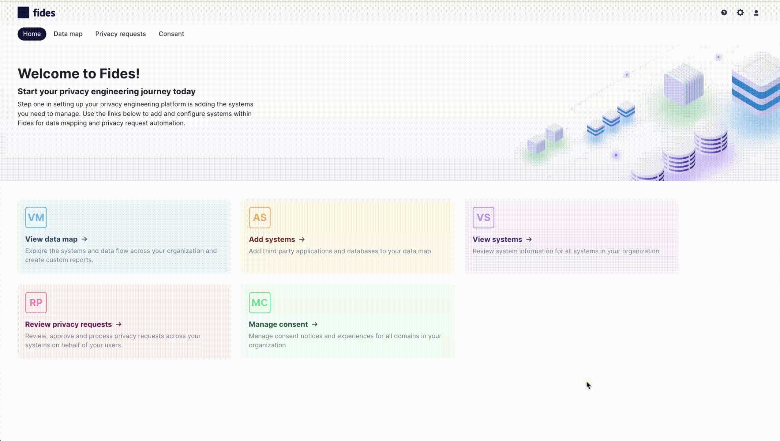
Task: Click the View data map icon
Action: point(36,217)
